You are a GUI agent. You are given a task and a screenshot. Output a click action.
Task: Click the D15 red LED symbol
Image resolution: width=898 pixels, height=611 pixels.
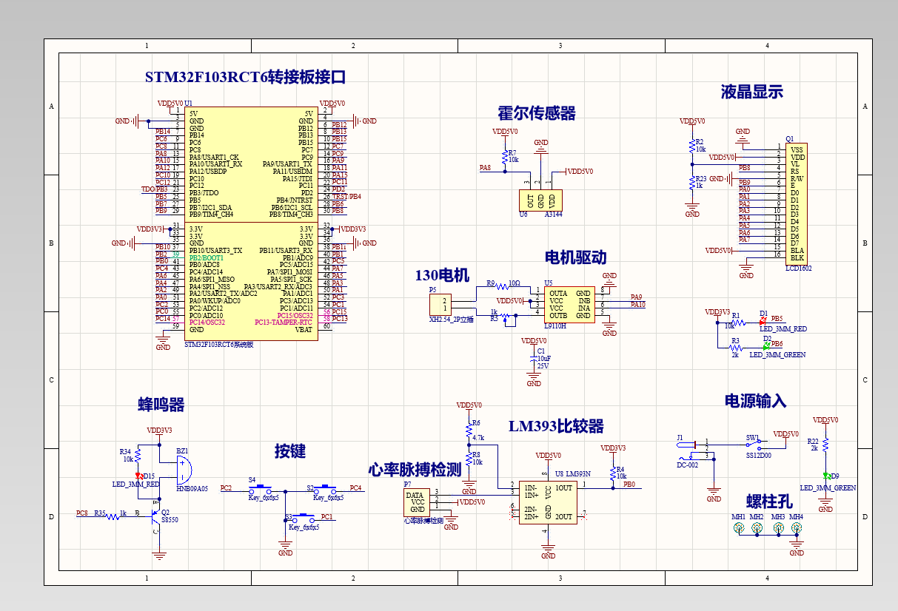click(x=138, y=476)
